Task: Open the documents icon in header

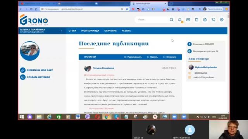Action: point(205,20)
